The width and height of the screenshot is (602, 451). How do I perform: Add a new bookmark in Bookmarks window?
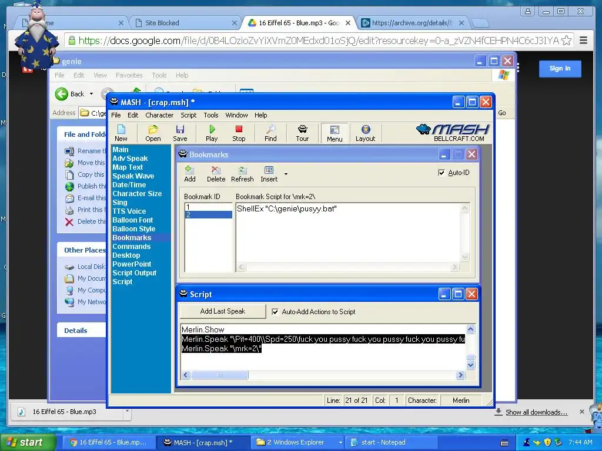tap(190, 174)
